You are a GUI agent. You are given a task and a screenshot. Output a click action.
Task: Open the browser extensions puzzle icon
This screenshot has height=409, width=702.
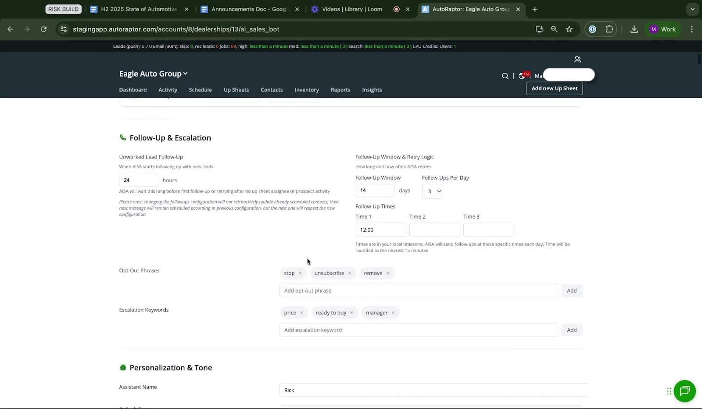609,29
